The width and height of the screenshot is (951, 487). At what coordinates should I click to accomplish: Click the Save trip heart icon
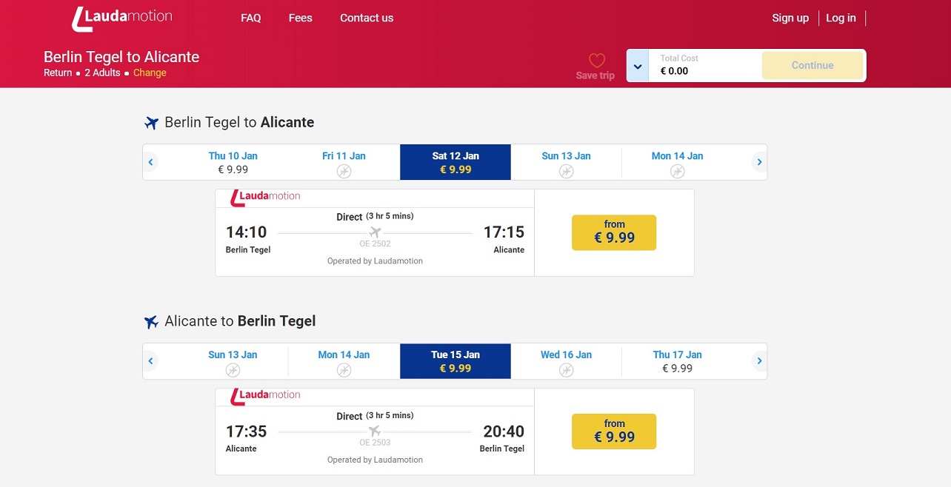pyautogui.click(x=597, y=61)
